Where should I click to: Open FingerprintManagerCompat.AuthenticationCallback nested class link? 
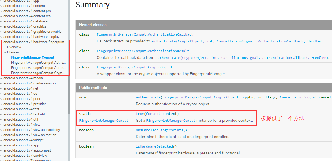(x=145, y=34)
